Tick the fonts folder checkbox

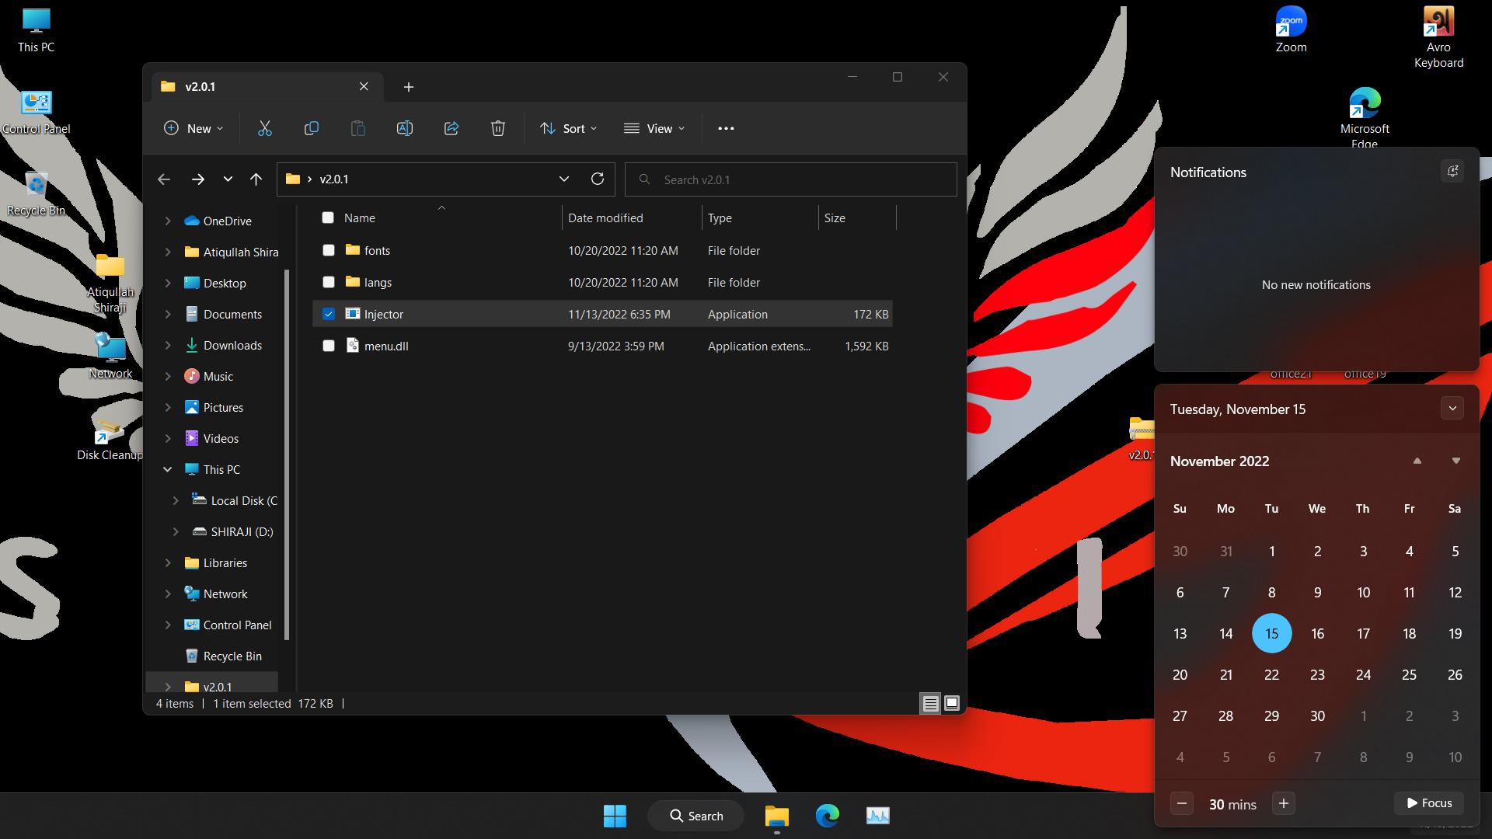point(328,250)
